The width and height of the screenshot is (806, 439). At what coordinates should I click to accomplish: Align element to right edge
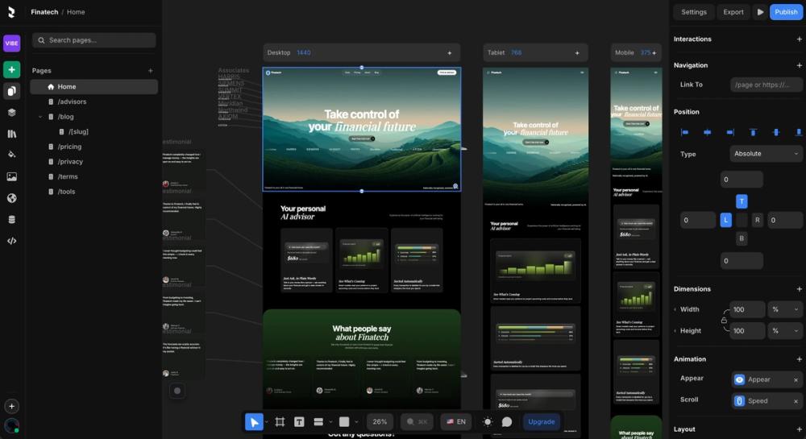point(730,132)
